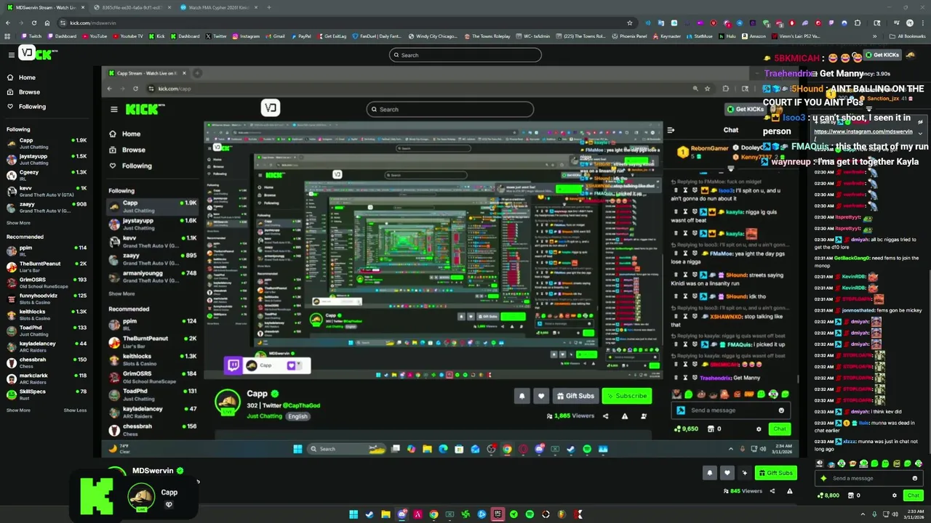
Task: Share the MDSwervin stream via share icon
Action: pyautogui.click(x=772, y=491)
